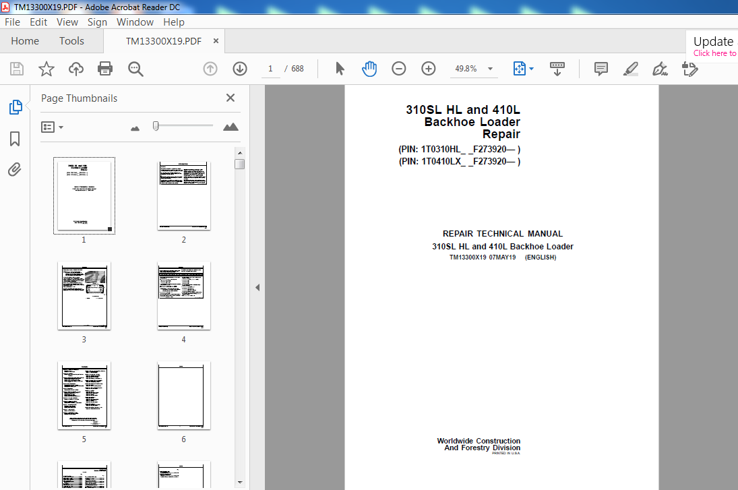
Task: Enable scrolling mode keyboard-arrow icon
Action: [x=557, y=69]
